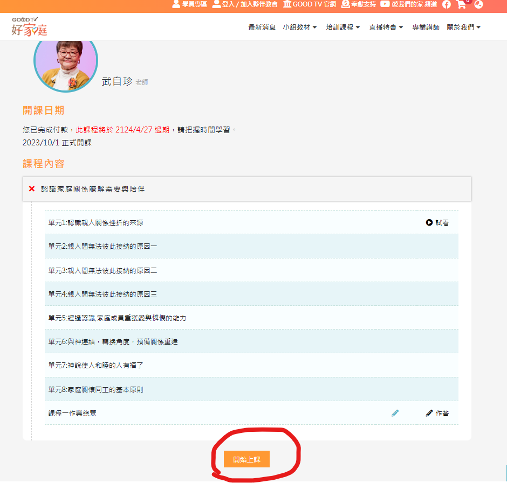Click the globe icon at top right
The image size is (507, 483).
[x=478, y=4]
